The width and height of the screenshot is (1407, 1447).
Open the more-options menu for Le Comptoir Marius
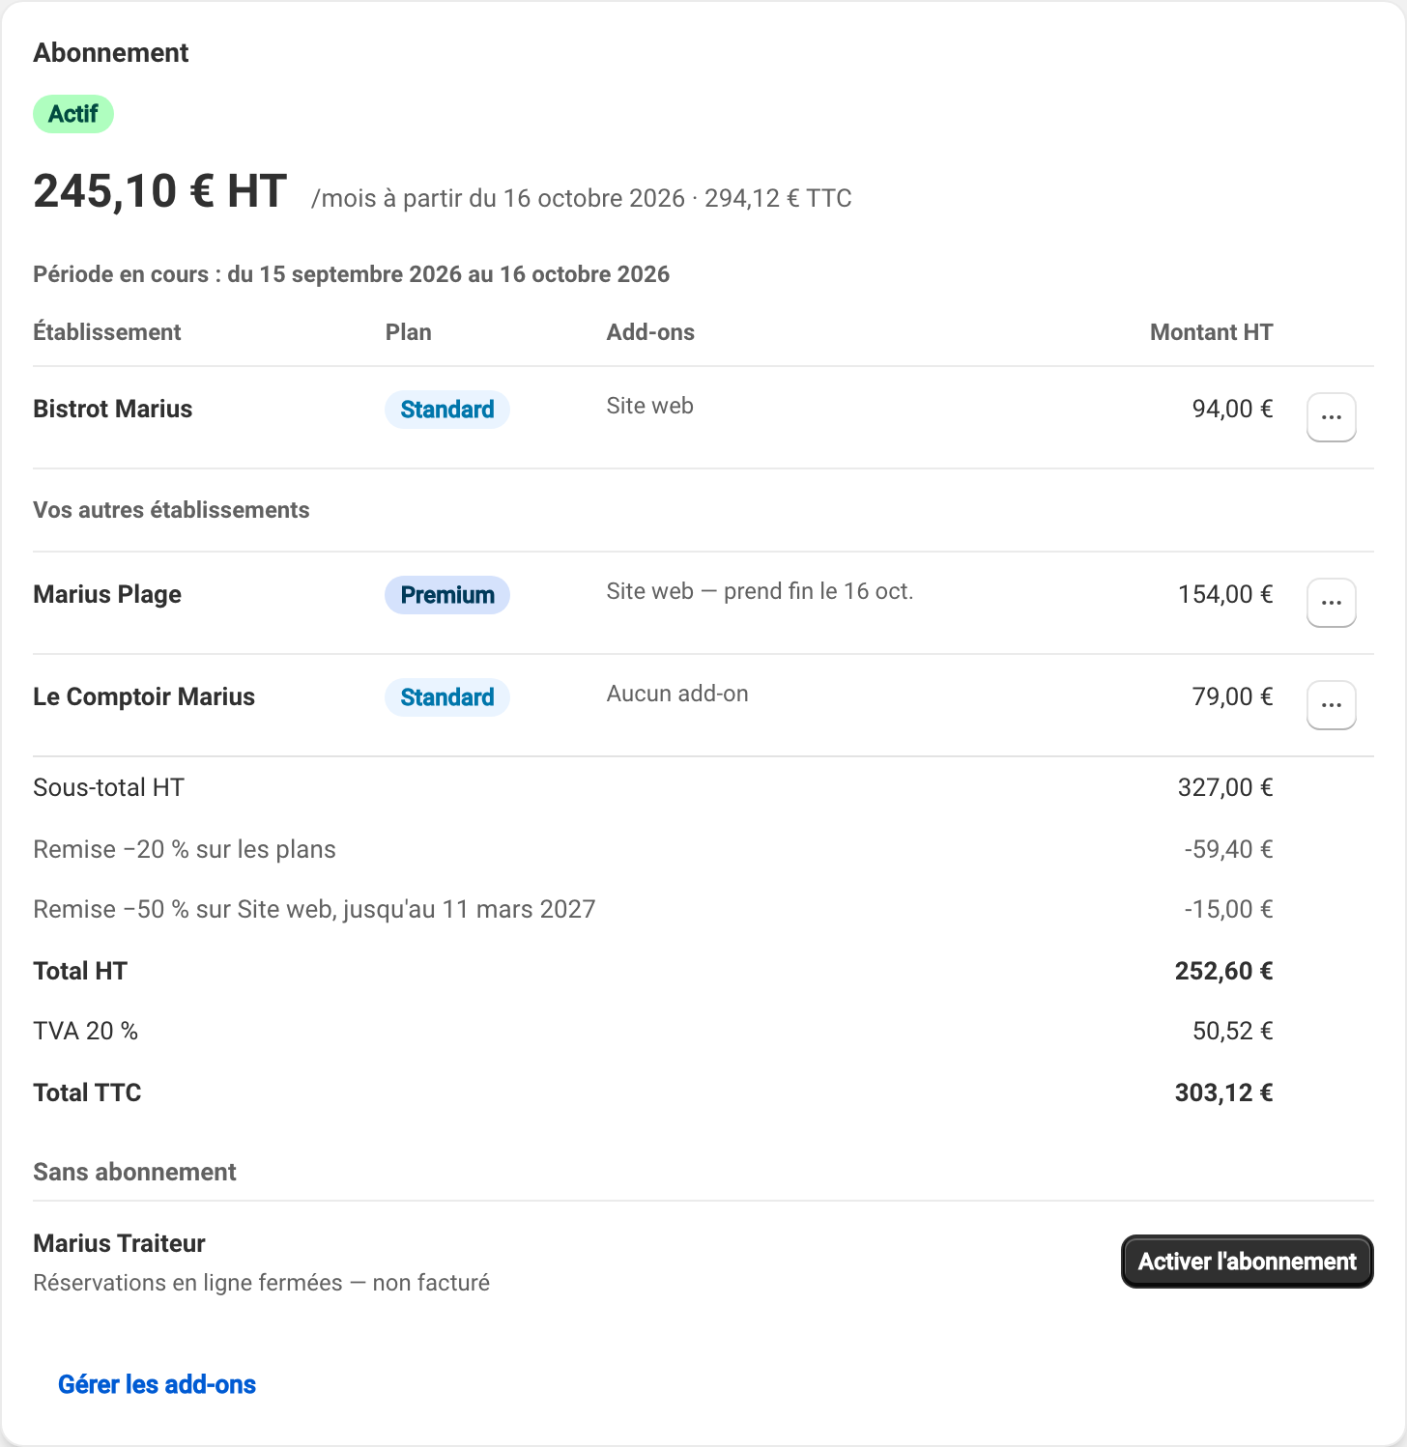pyautogui.click(x=1331, y=705)
